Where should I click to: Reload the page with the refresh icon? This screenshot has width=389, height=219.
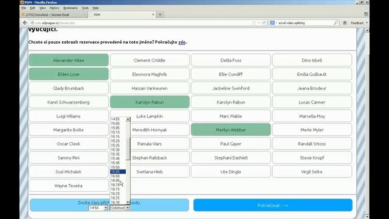pyautogui.click(x=264, y=23)
